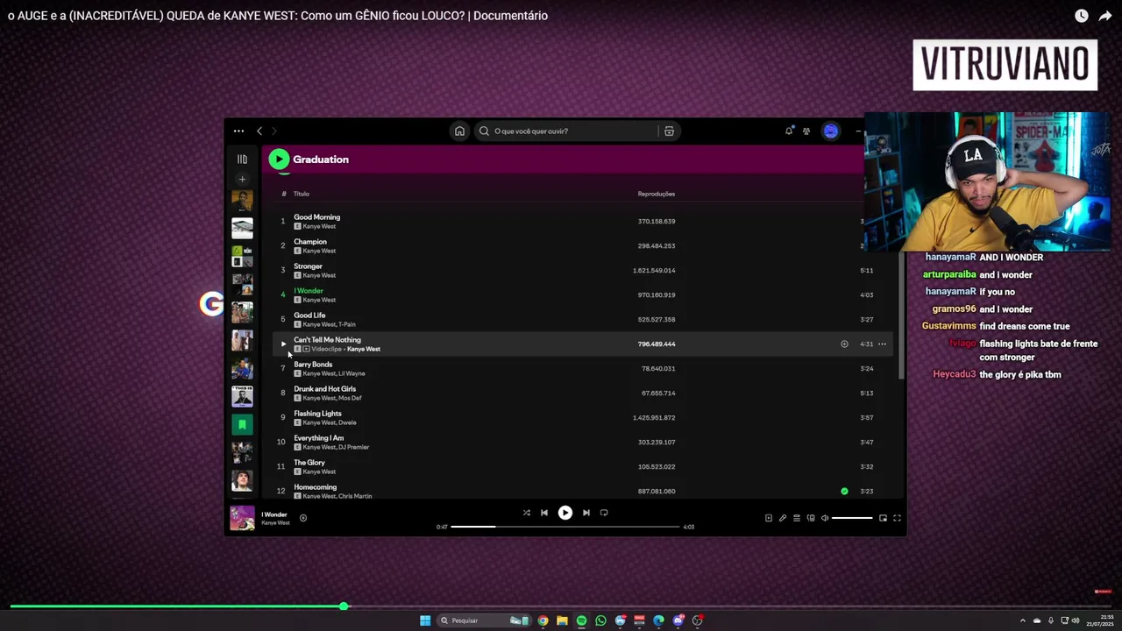Open Spotify Home via the house icon
The width and height of the screenshot is (1122, 631).
(x=459, y=131)
